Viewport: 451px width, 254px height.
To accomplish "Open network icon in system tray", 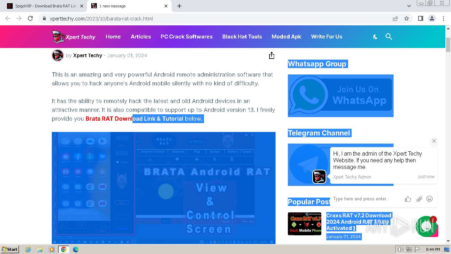I will [x=409, y=249].
